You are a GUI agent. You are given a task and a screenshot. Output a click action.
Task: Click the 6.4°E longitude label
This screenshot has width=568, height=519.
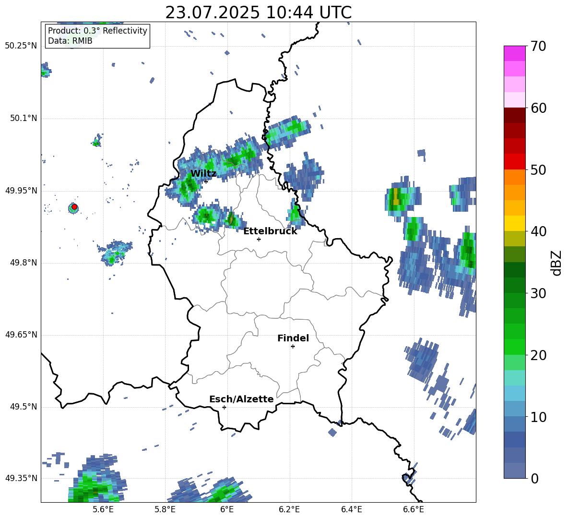[351, 509]
